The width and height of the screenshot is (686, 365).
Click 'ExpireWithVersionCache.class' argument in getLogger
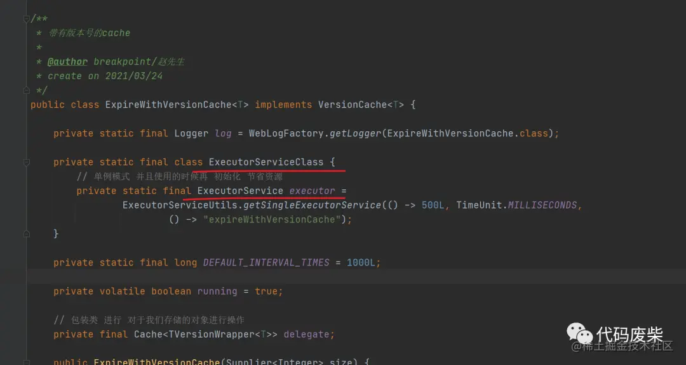pos(467,134)
